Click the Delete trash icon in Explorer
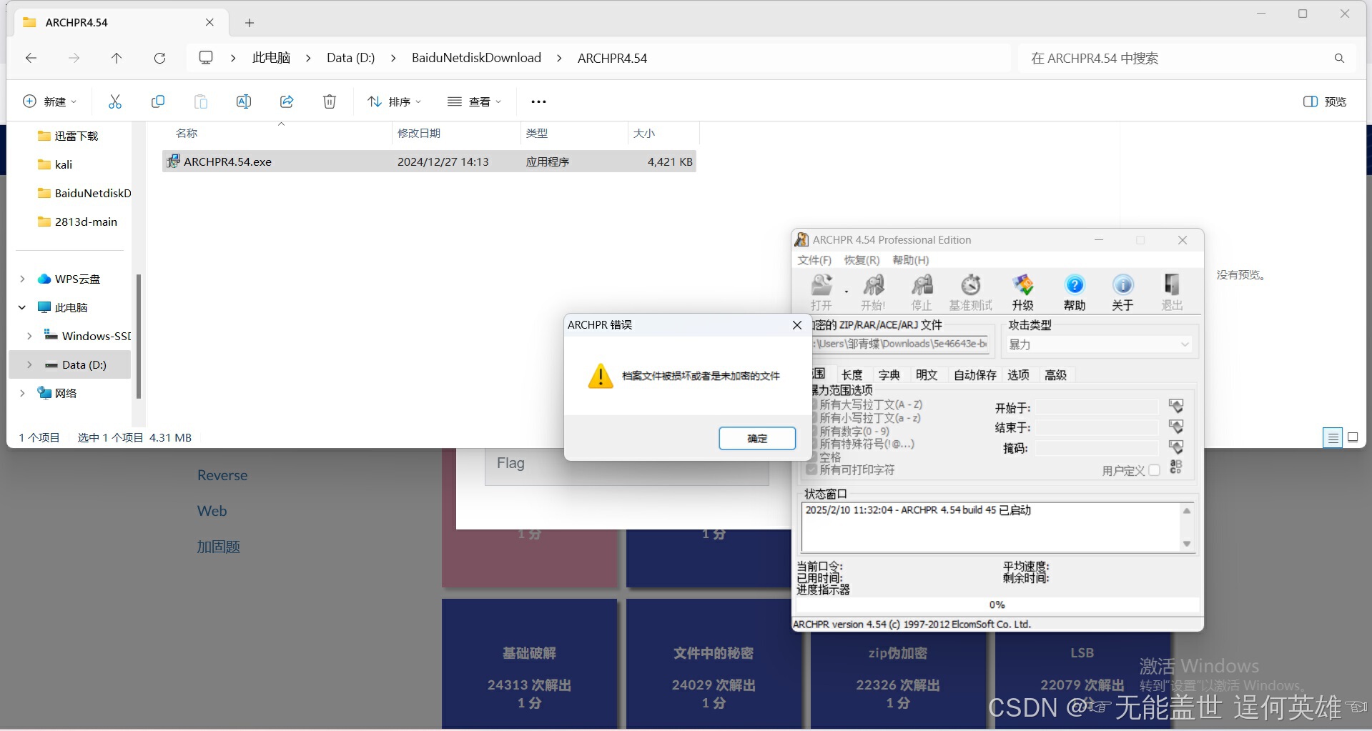The image size is (1372, 731). point(330,101)
